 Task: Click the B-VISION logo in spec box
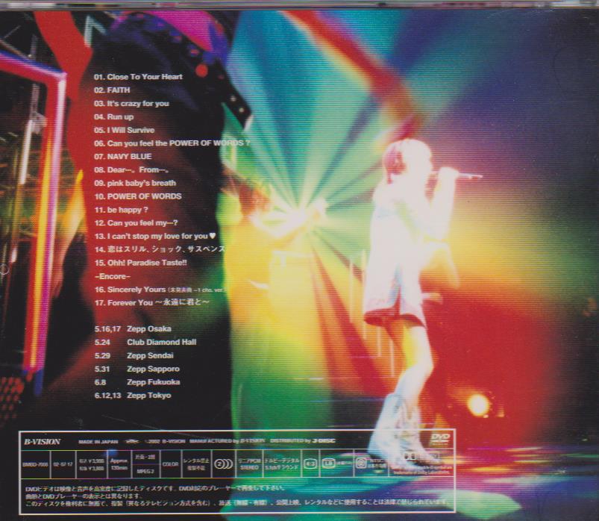pos(42,441)
